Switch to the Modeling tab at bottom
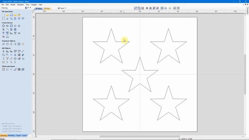 point(11,136)
